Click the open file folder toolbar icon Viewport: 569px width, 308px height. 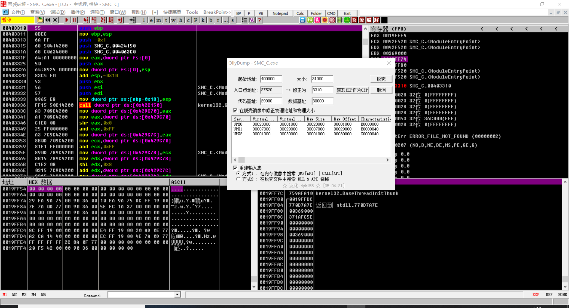coord(40,20)
